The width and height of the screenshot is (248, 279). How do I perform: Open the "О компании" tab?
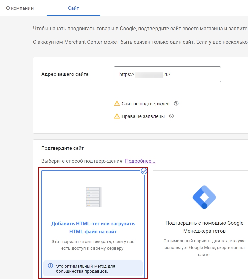coord(20,8)
